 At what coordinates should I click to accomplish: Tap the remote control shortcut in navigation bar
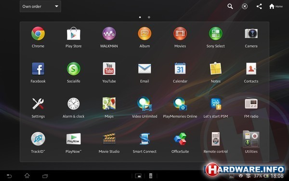151,176
